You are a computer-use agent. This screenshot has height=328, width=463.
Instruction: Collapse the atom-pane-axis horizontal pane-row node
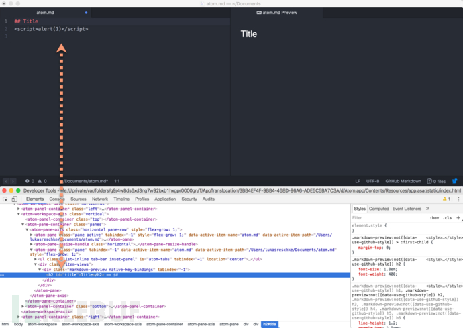click(x=27, y=229)
